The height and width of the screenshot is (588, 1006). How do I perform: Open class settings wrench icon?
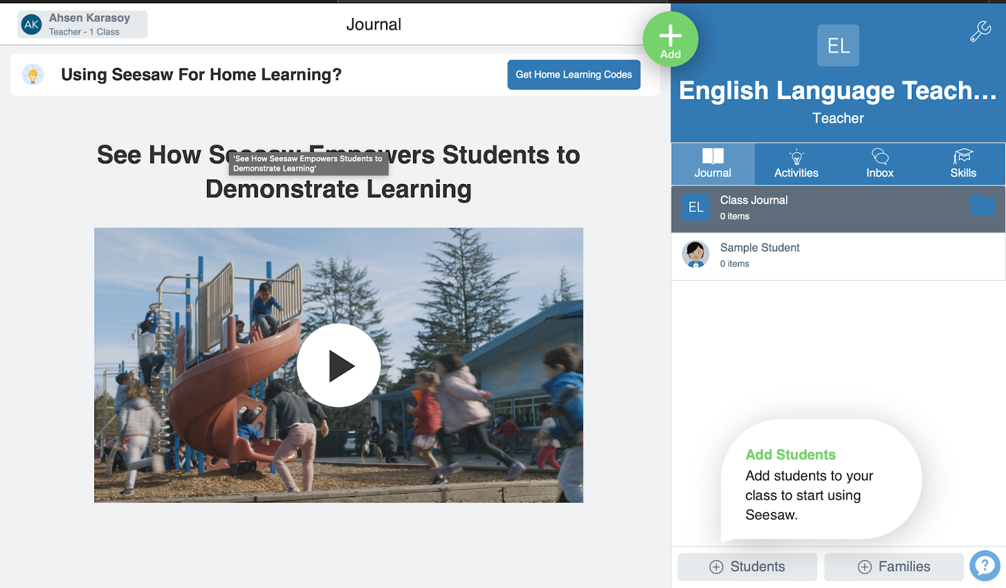tap(980, 31)
